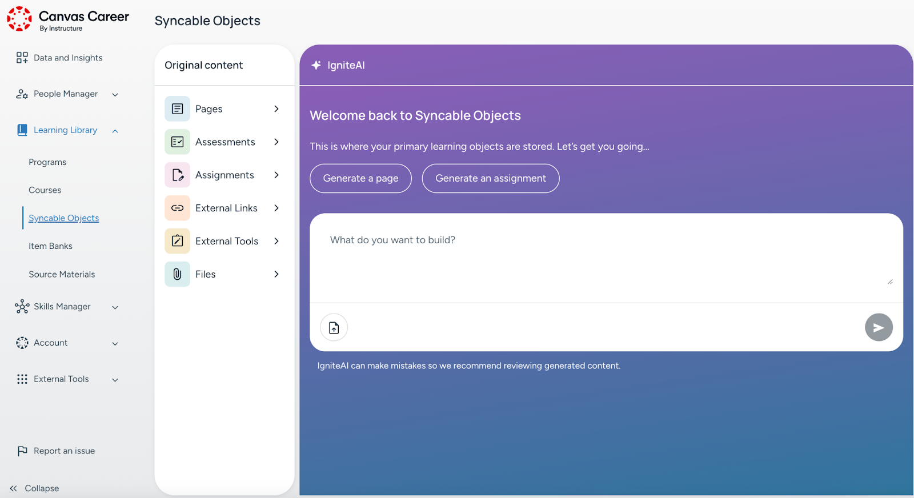Select the Assessments content label
The width and height of the screenshot is (914, 498).
tap(225, 142)
